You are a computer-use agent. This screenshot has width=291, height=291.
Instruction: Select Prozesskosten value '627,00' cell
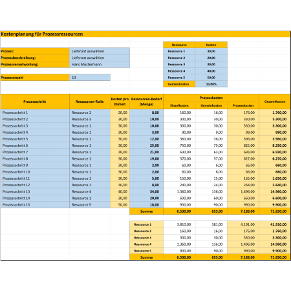tap(243, 158)
